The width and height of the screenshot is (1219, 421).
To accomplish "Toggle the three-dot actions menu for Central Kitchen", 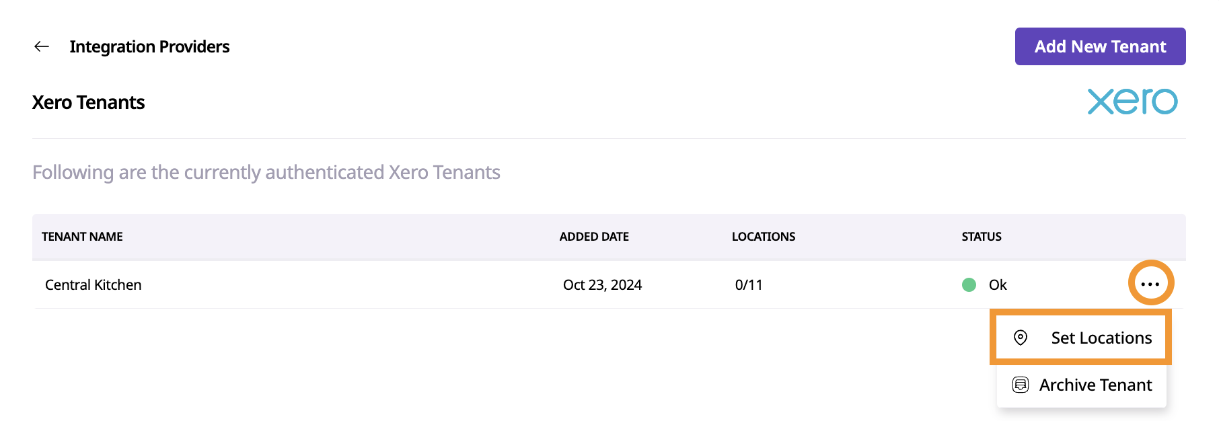I will pos(1150,284).
